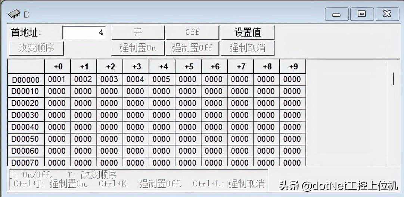Click the D00050 row header

pyautogui.click(x=26, y=139)
